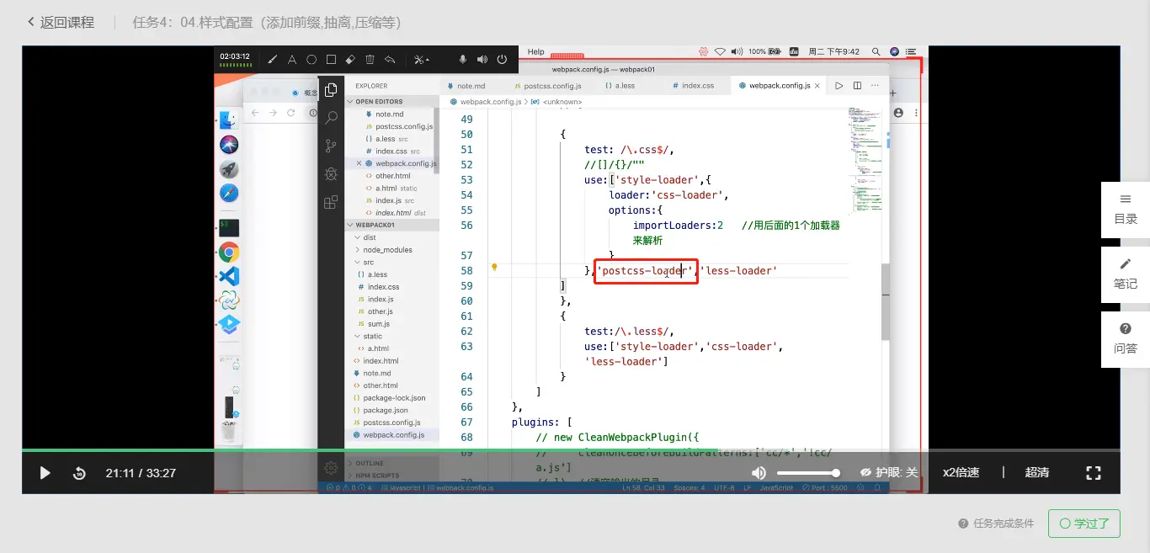Click the lightbulb code action on line 58
This screenshot has width=1150, height=553.
495,268
